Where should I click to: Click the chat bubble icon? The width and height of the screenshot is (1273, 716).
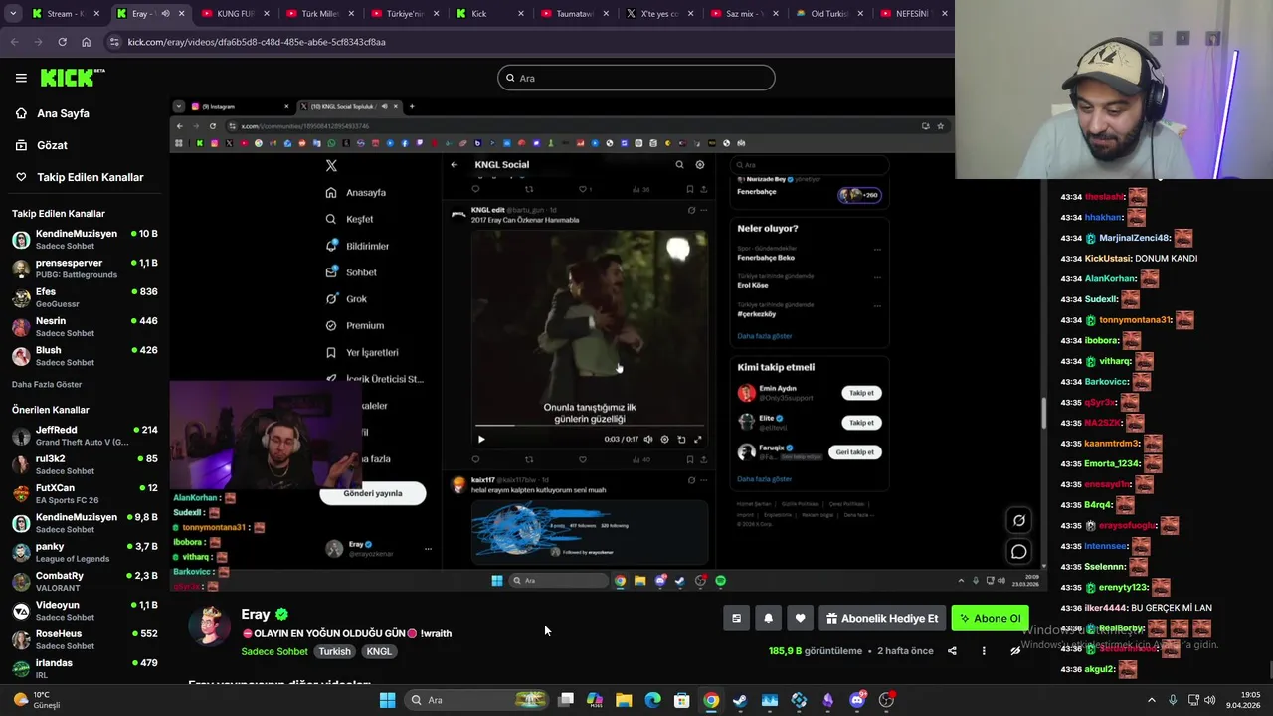coord(1019,551)
